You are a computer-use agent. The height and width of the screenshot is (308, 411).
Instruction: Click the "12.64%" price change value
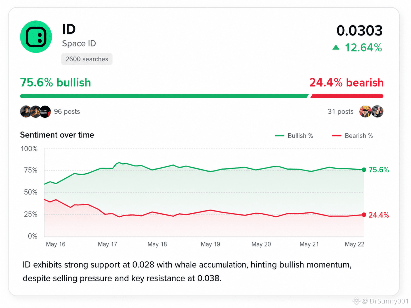coord(363,48)
